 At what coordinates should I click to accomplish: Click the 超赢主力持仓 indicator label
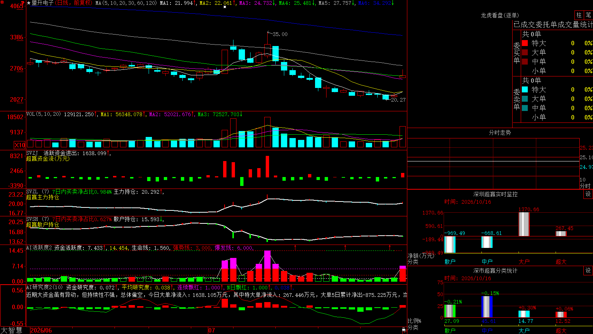tap(43, 197)
